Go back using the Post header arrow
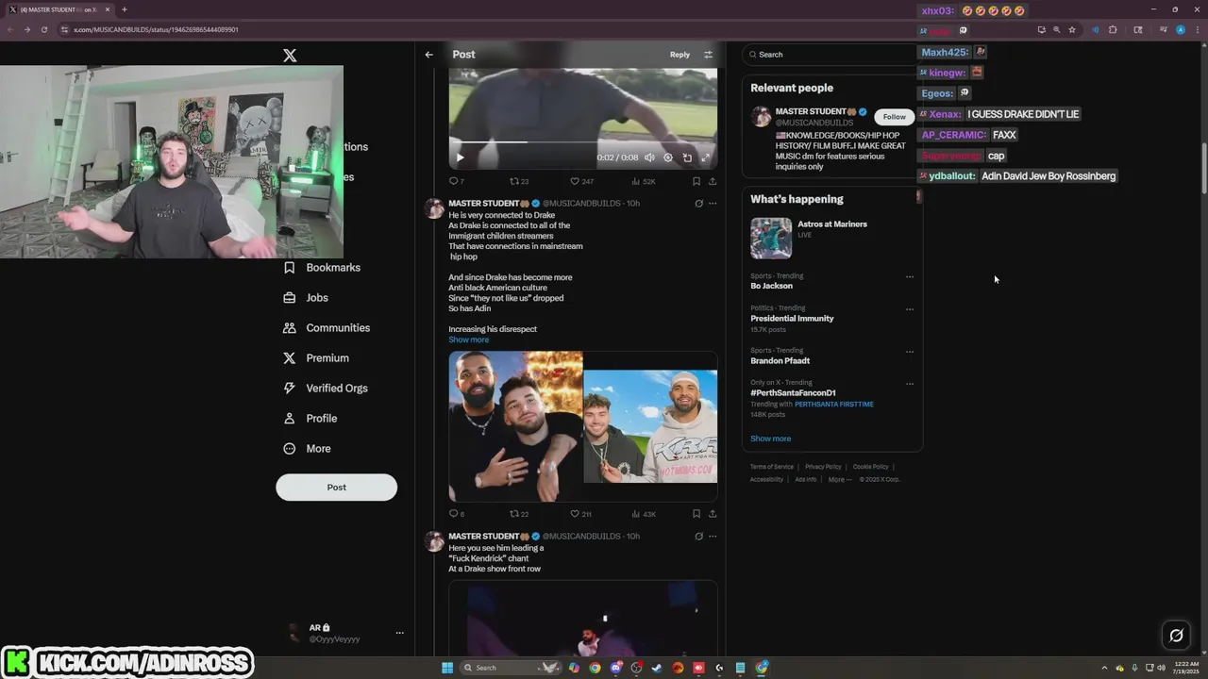This screenshot has height=679, width=1208. pyautogui.click(x=428, y=55)
